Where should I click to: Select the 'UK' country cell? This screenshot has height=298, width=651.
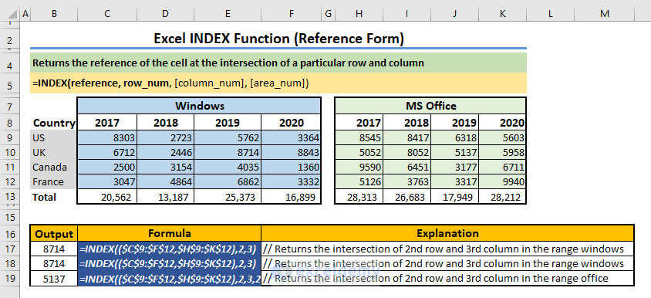click(x=54, y=153)
